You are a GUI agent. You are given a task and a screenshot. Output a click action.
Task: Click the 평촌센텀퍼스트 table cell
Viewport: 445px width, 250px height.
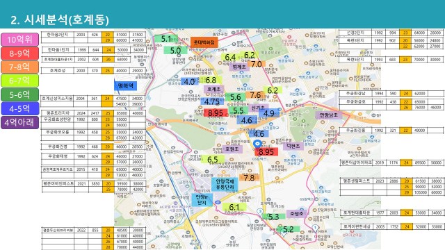tap(357, 181)
